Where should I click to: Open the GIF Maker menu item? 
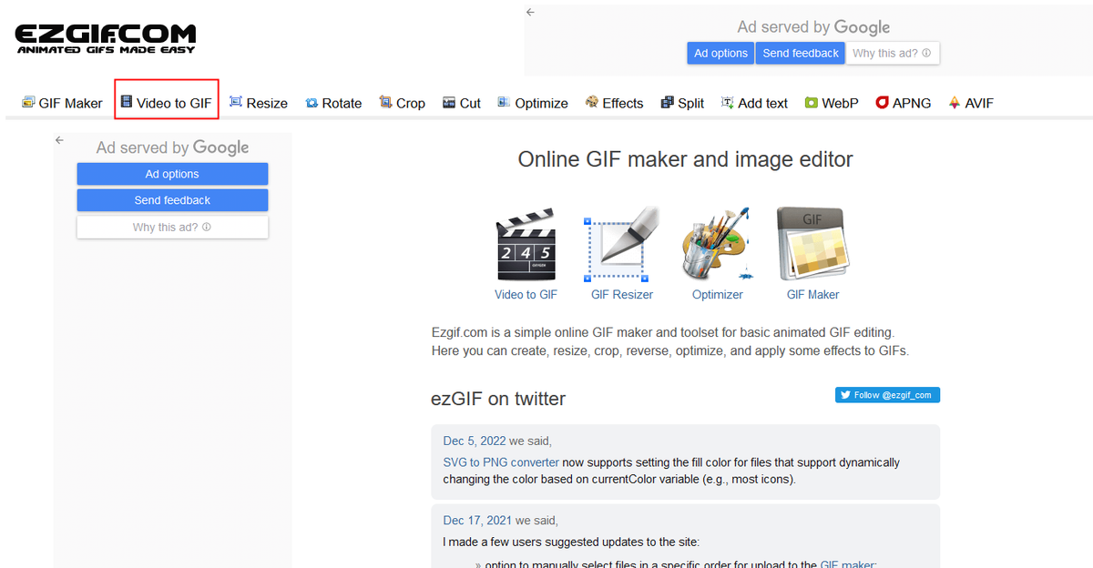[x=63, y=103]
